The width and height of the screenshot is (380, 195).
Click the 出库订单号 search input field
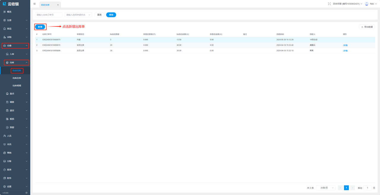pyautogui.click(x=49, y=15)
